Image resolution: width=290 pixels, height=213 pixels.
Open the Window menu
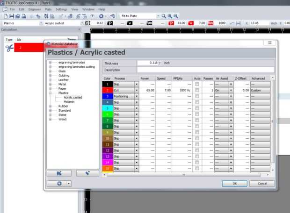88,9
